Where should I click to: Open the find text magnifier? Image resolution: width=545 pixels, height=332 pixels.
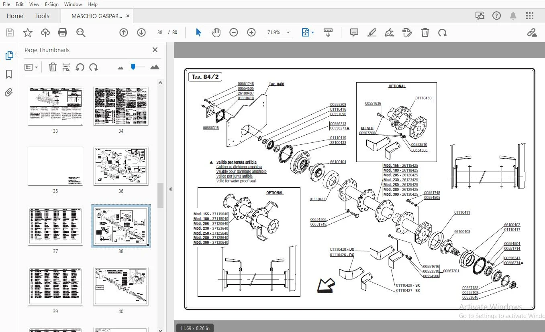[81, 32]
